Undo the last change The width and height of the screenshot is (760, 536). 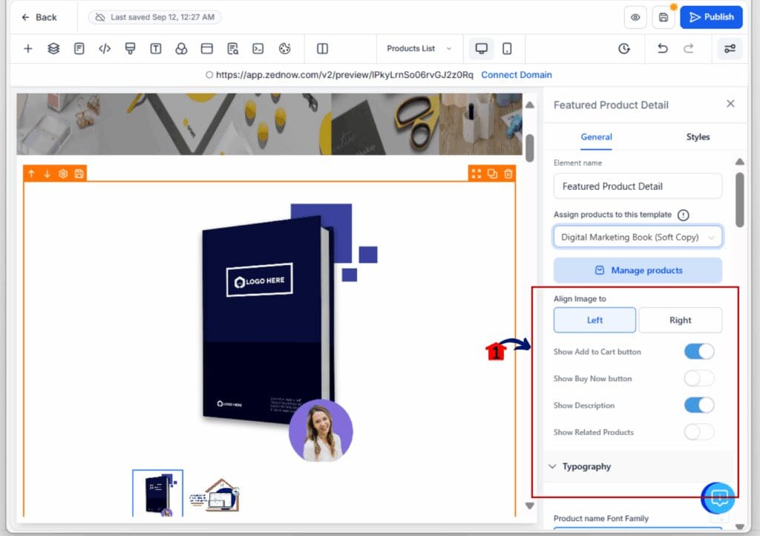coord(663,48)
